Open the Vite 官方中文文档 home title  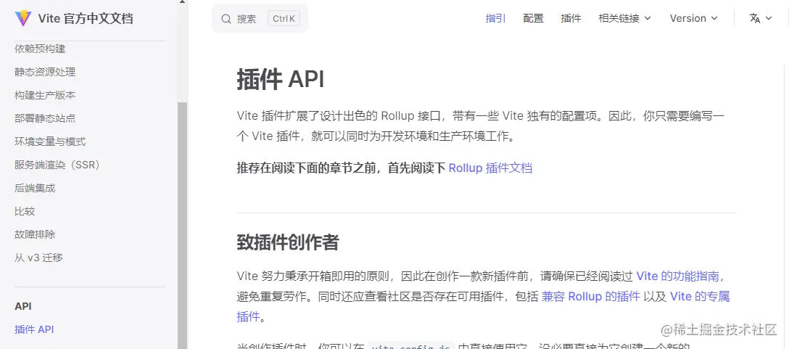86,19
